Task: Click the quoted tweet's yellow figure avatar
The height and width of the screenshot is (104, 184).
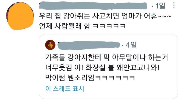Action: point(50,45)
